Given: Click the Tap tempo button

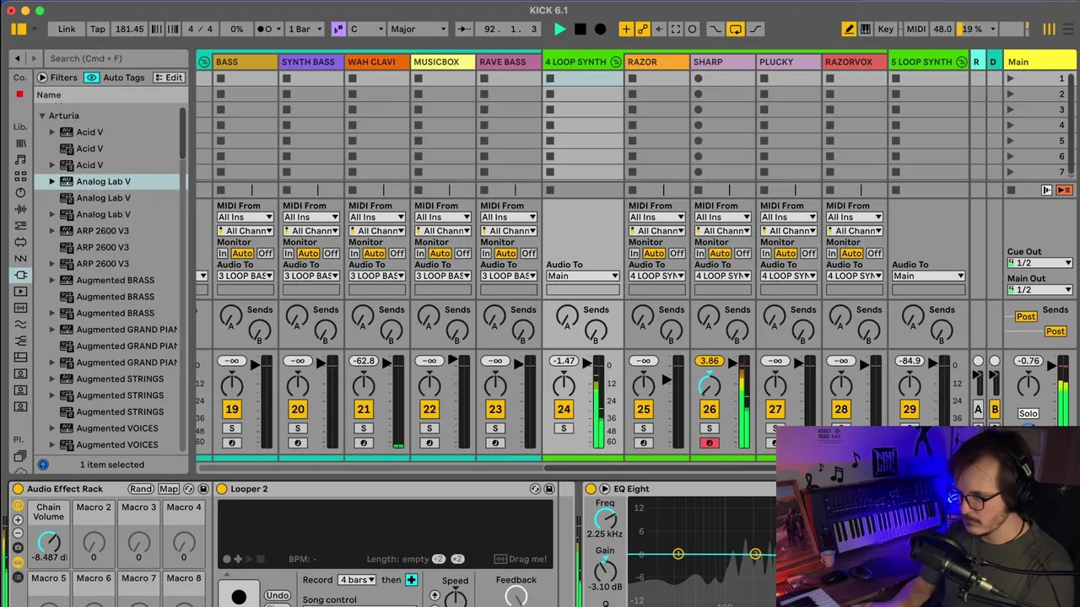Looking at the screenshot, I should (x=98, y=29).
